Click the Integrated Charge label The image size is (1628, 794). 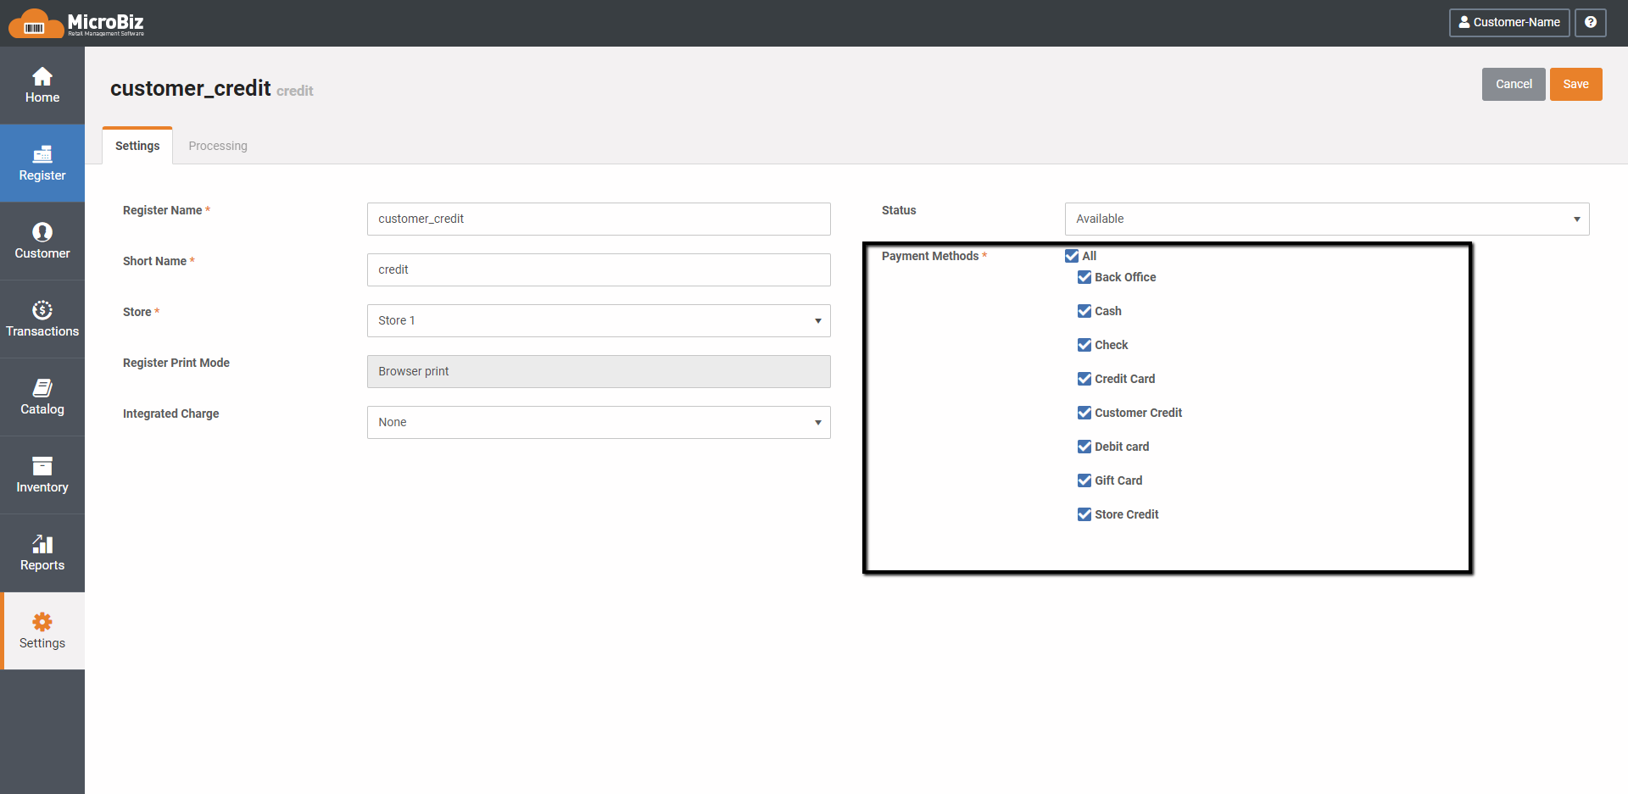171,414
